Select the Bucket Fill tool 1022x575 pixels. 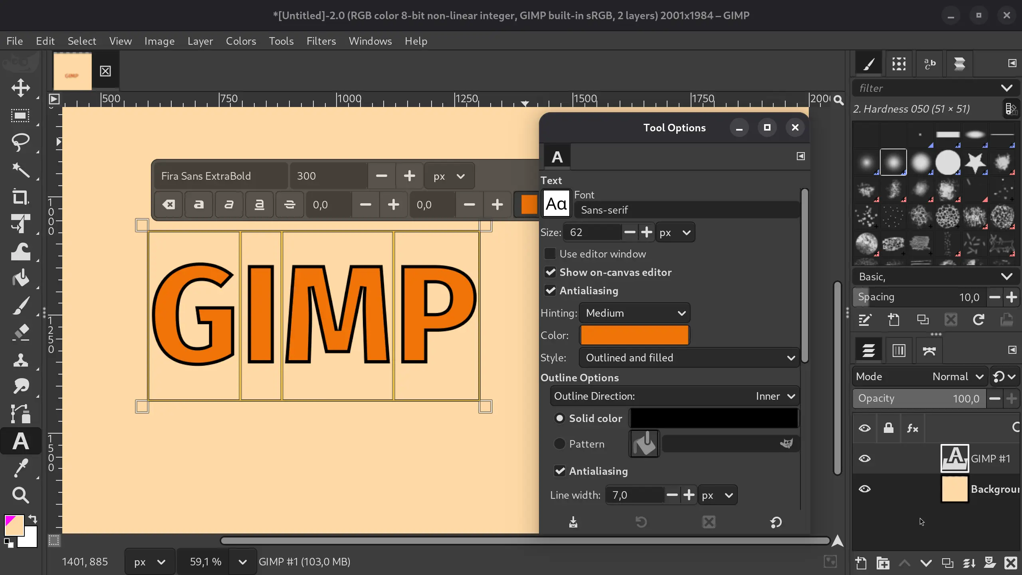click(20, 278)
